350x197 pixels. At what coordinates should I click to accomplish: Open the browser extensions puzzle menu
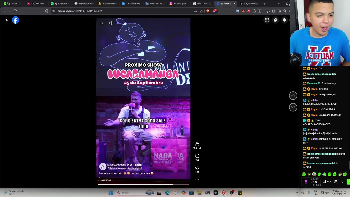(x=254, y=11)
